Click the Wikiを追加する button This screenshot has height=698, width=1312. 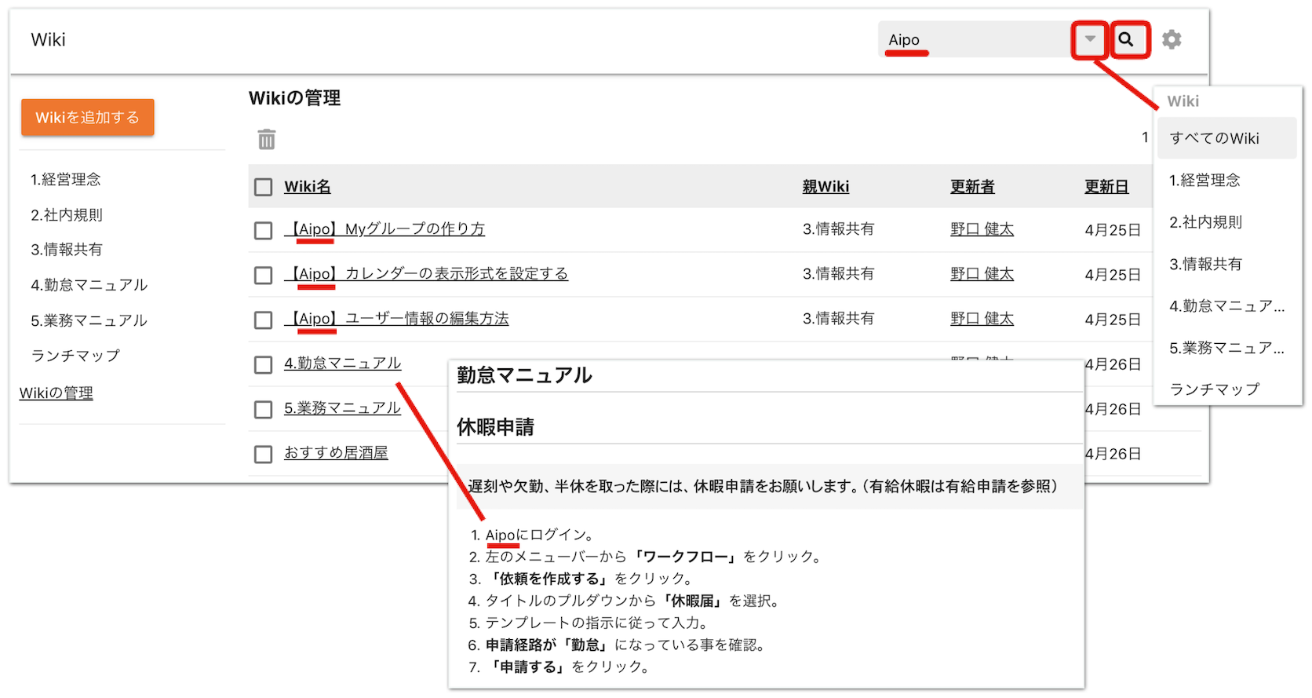[x=87, y=117]
